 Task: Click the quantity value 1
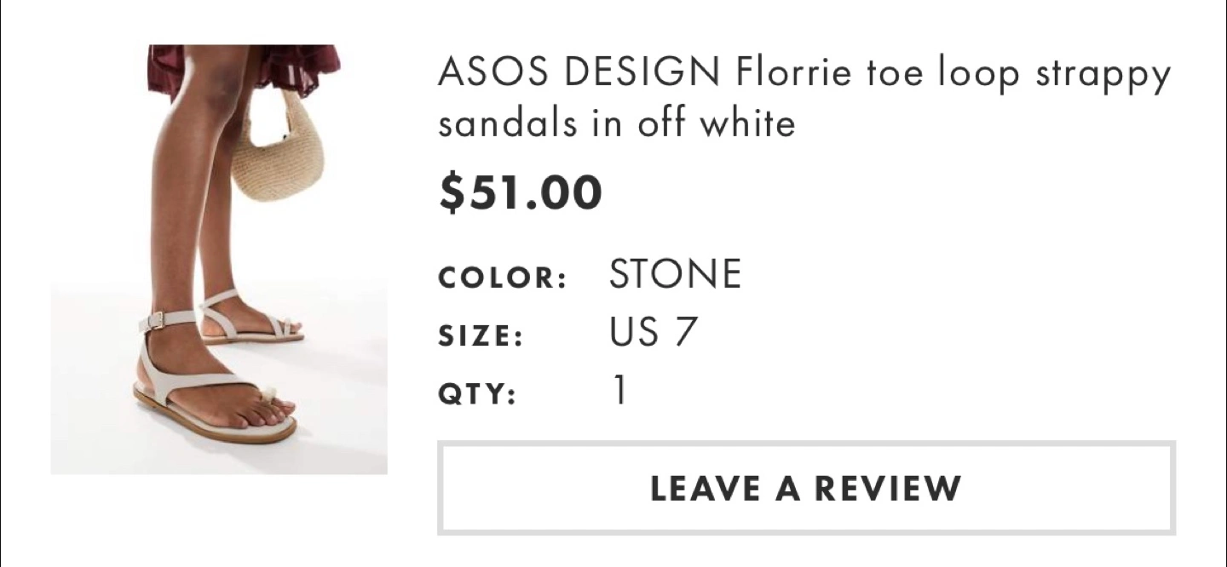[x=619, y=391]
